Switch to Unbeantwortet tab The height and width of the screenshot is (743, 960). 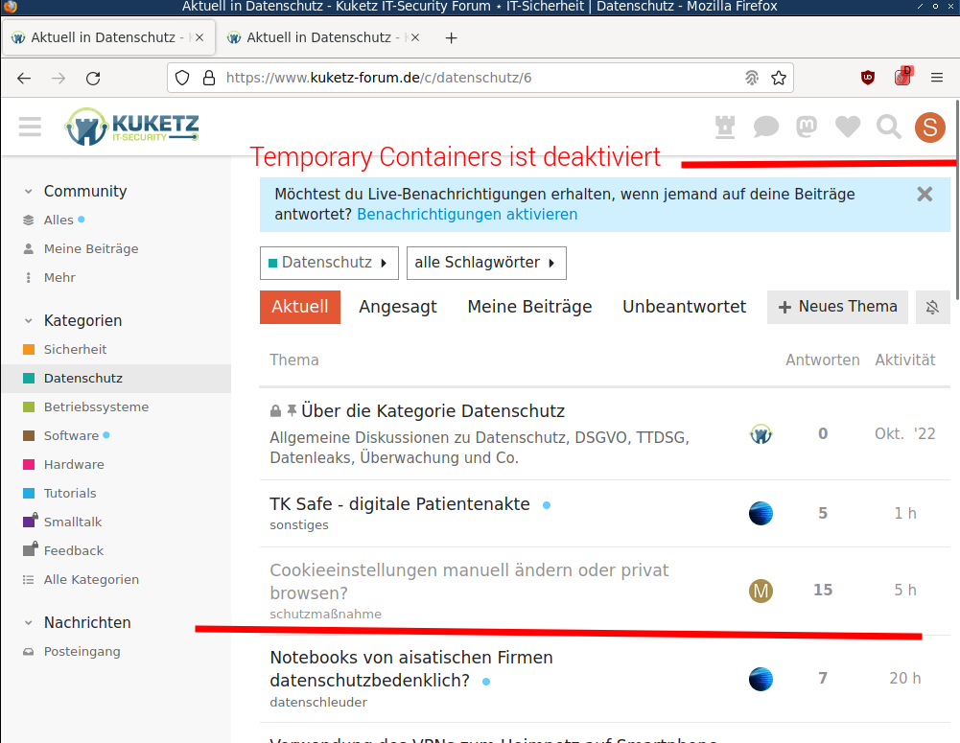tap(685, 307)
